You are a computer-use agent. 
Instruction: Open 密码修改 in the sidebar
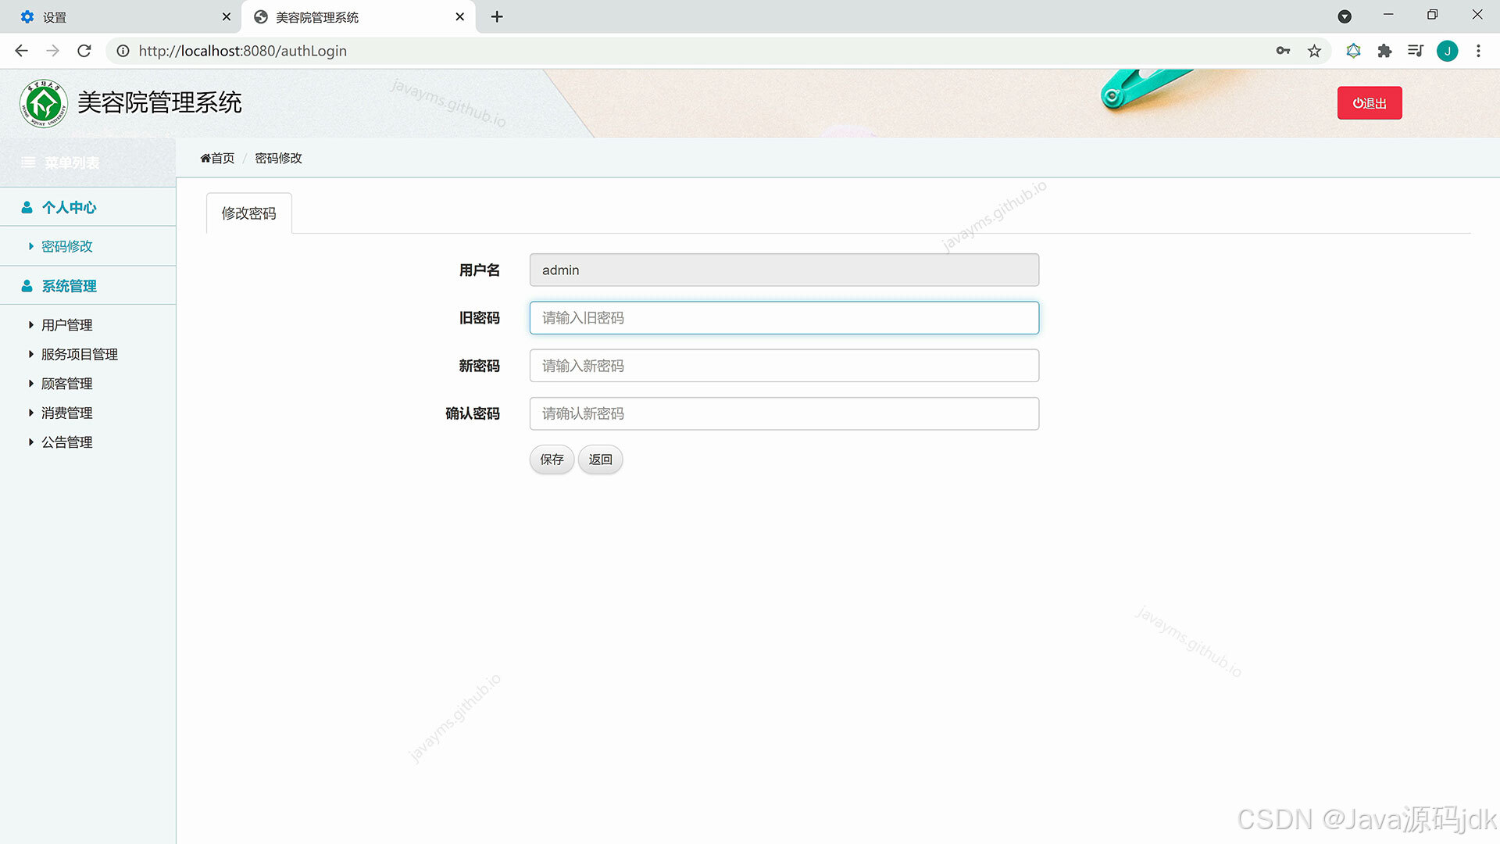tap(66, 246)
